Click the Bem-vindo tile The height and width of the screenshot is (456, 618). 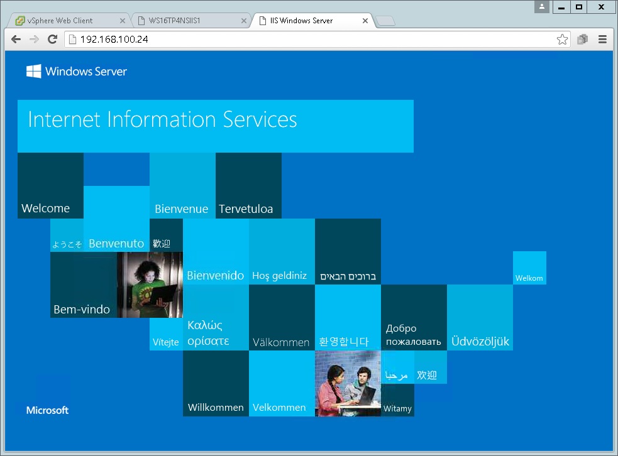coord(84,285)
